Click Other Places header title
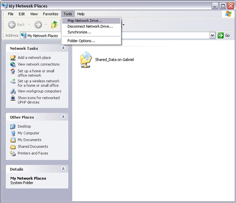236x203 pixels. pos(22,117)
